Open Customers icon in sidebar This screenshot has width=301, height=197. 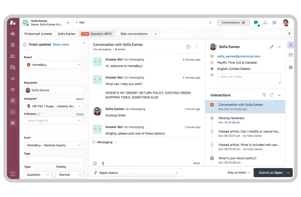(13, 56)
